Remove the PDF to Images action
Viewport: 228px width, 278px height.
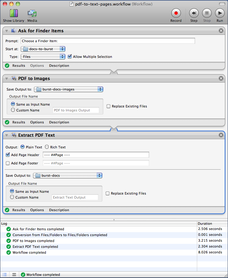(221, 79)
